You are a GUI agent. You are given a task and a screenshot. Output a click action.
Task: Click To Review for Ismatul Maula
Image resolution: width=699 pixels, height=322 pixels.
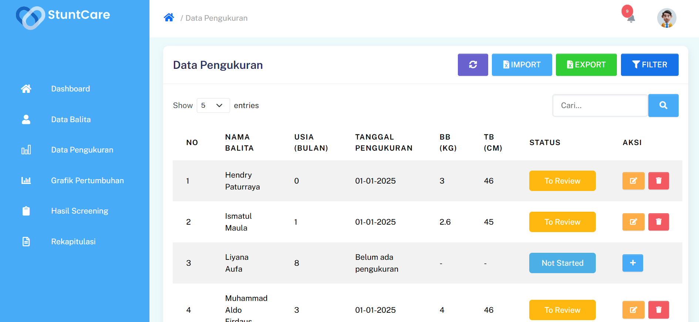pos(562,222)
